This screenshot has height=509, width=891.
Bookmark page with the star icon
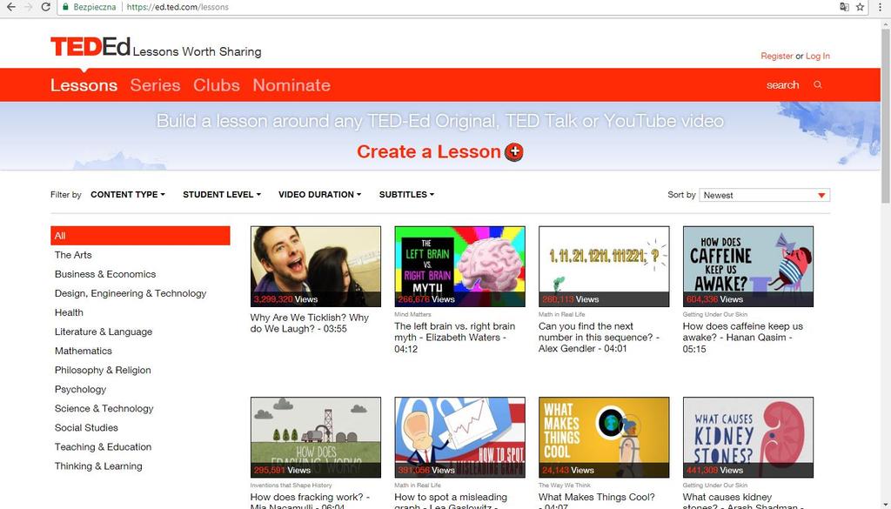(x=860, y=7)
